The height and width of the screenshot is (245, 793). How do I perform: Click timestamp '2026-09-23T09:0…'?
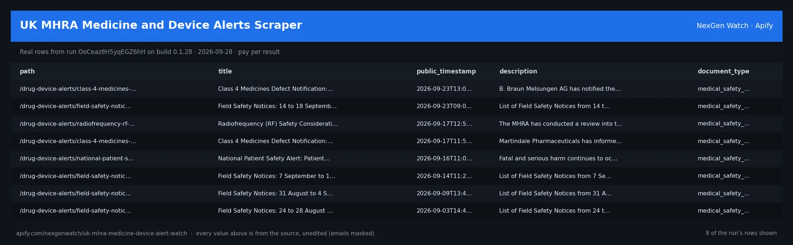click(444, 106)
